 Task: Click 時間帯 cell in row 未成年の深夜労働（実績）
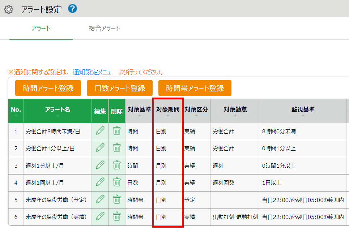click(x=135, y=217)
